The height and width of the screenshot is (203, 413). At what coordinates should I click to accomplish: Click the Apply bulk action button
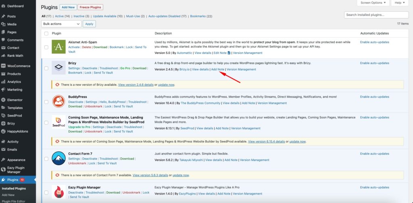pyautogui.click(x=89, y=24)
